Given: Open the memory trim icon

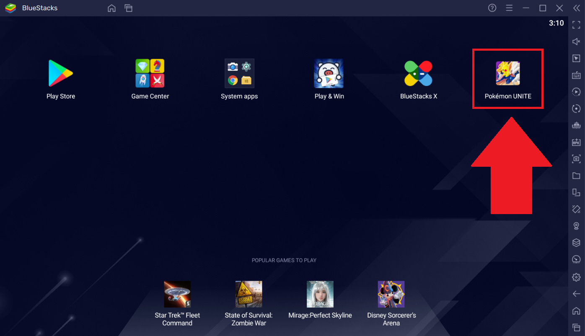Looking at the screenshot, I should [576, 125].
